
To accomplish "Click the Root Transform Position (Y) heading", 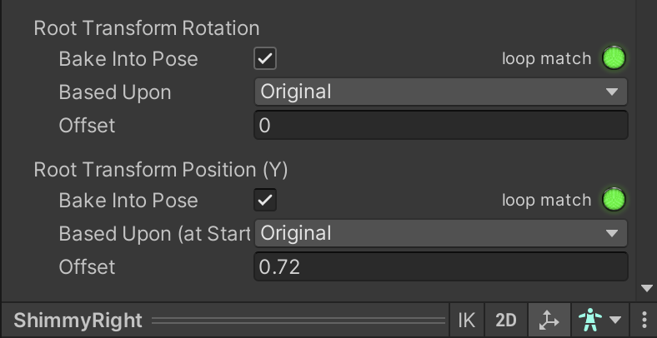I will 161,170.
